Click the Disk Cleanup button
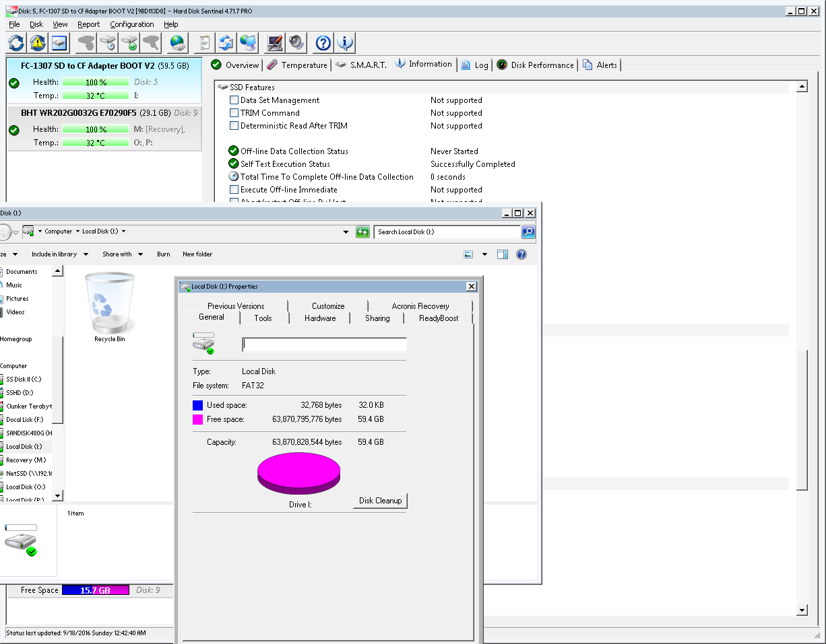This screenshot has height=644, width=826. coord(380,501)
